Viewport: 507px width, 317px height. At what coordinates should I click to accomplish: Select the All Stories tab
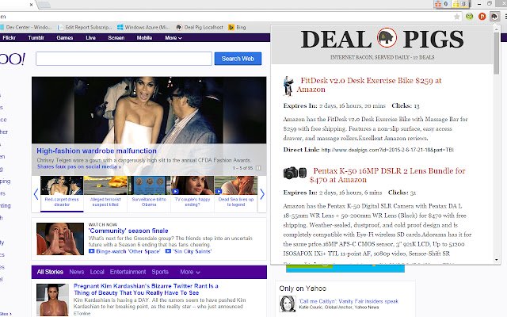50,272
